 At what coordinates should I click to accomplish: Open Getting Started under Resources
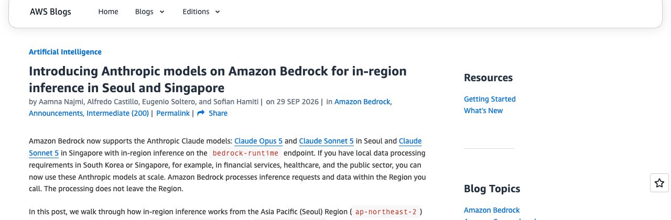coord(490,99)
